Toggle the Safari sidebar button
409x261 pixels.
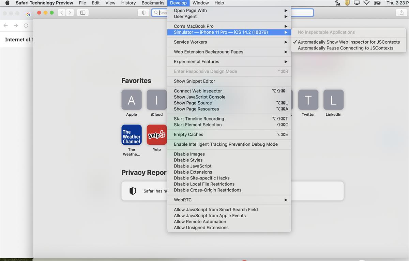tap(83, 13)
